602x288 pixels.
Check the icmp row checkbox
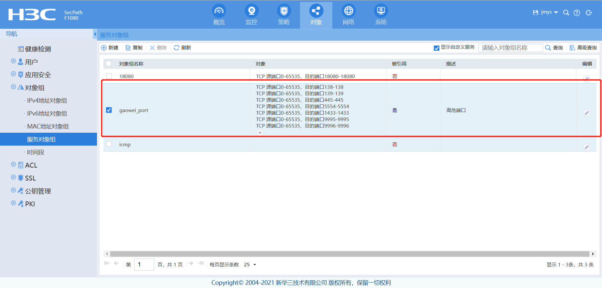[109, 144]
